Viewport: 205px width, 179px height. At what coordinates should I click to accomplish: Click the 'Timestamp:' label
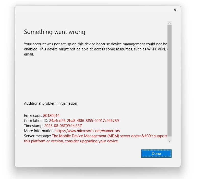pyautogui.click(x=34, y=126)
